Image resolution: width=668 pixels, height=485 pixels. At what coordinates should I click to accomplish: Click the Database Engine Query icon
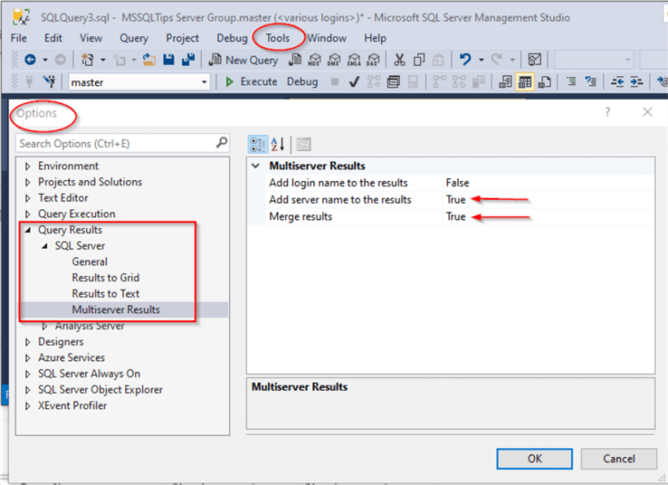[294, 60]
